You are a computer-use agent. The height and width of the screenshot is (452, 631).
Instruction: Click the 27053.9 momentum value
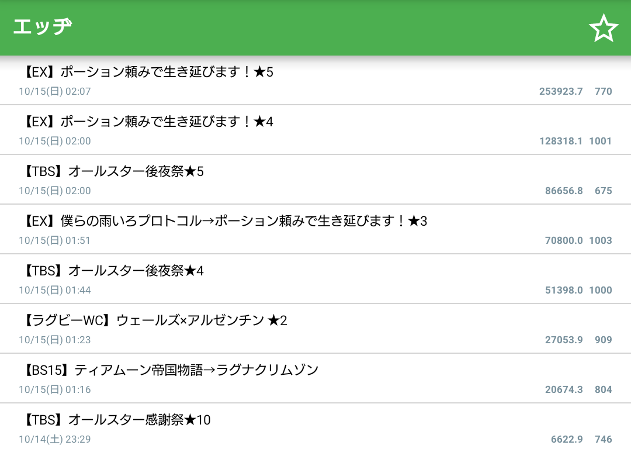564,340
